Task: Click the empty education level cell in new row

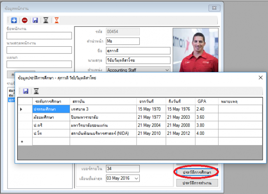Action: (x=51, y=141)
